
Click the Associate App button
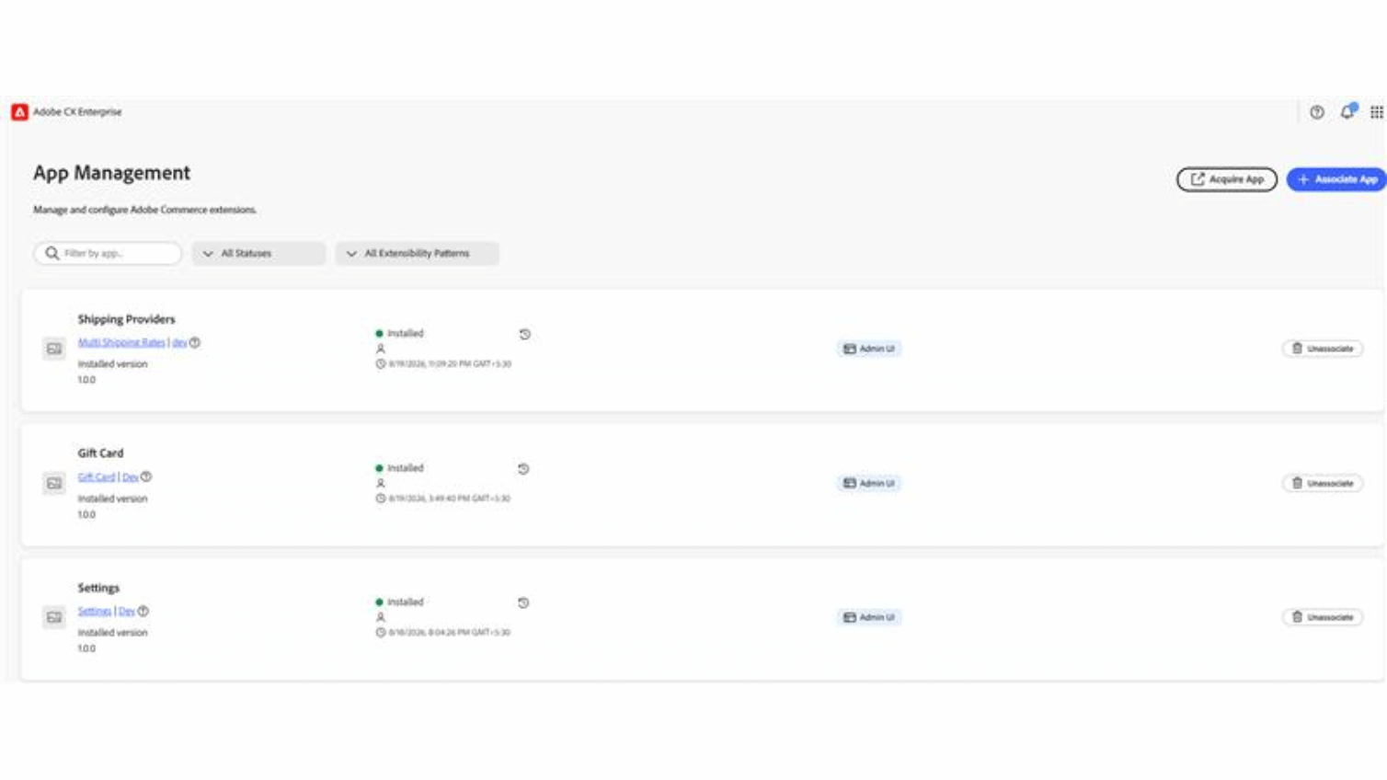[x=1336, y=179]
